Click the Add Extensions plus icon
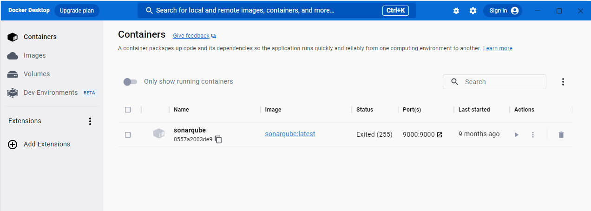Screen dimensions: 591x211 [13, 144]
